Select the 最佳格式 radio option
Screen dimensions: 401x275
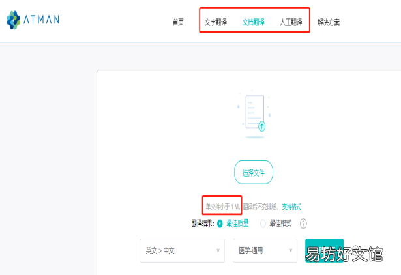click(x=263, y=224)
